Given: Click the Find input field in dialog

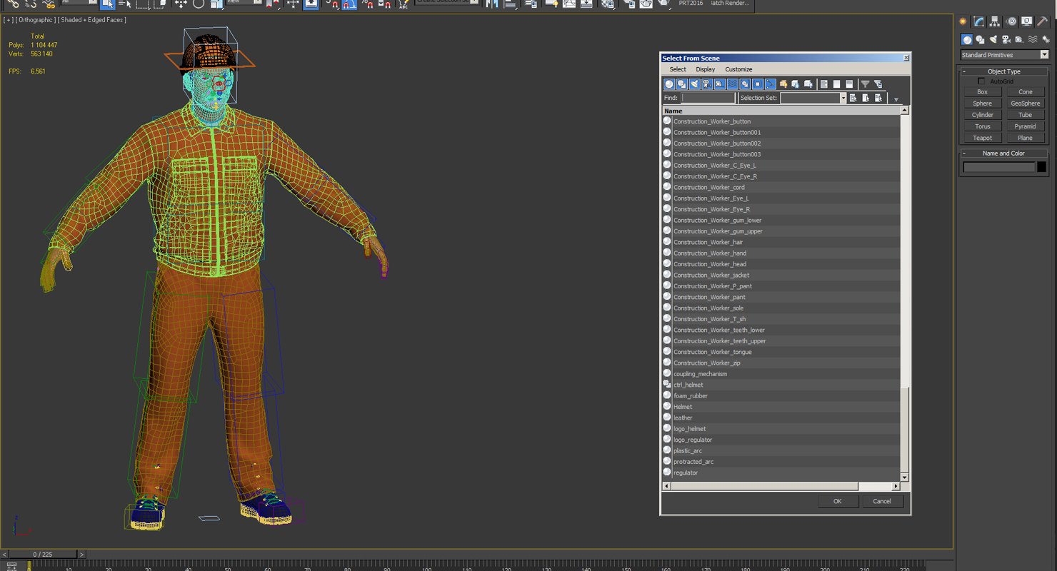Looking at the screenshot, I should point(708,98).
